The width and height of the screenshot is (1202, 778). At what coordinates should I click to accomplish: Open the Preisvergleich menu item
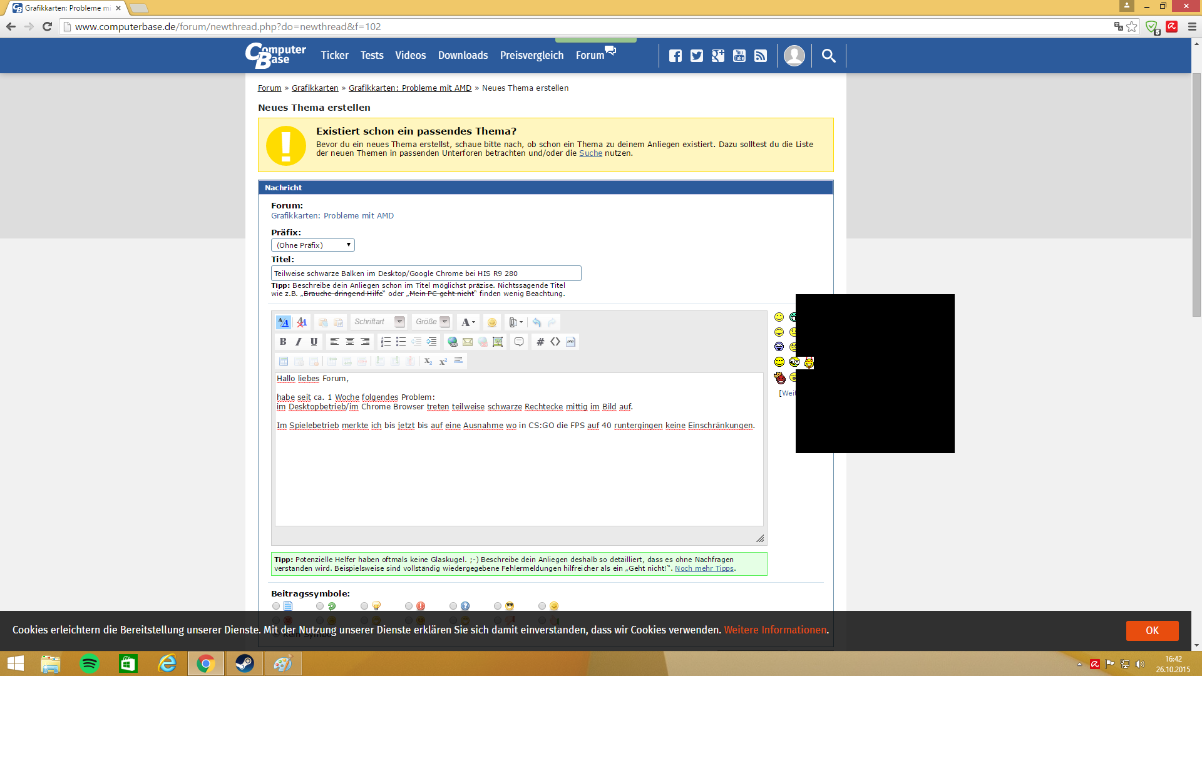tap(532, 56)
